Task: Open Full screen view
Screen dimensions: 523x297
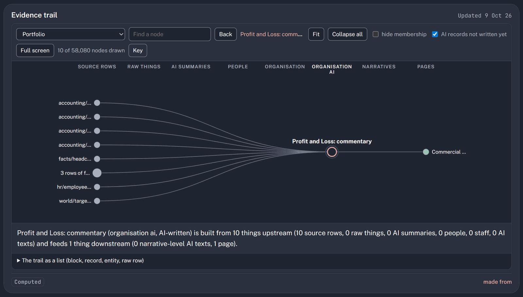Action: point(35,50)
